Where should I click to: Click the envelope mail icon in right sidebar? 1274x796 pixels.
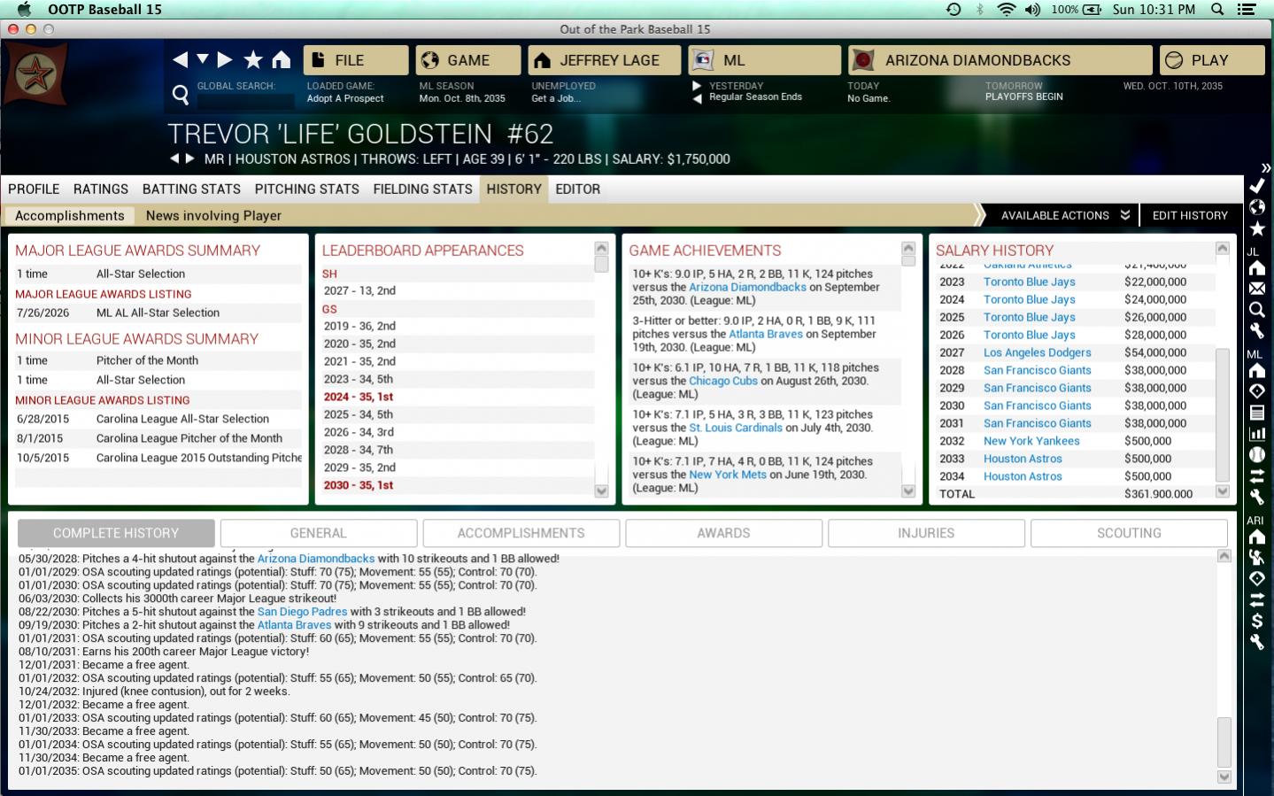[x=1256, y=289]
